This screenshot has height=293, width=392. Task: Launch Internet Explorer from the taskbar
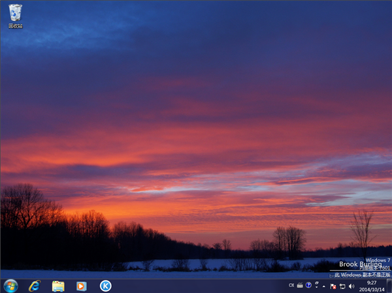click(x=35, y=286)
